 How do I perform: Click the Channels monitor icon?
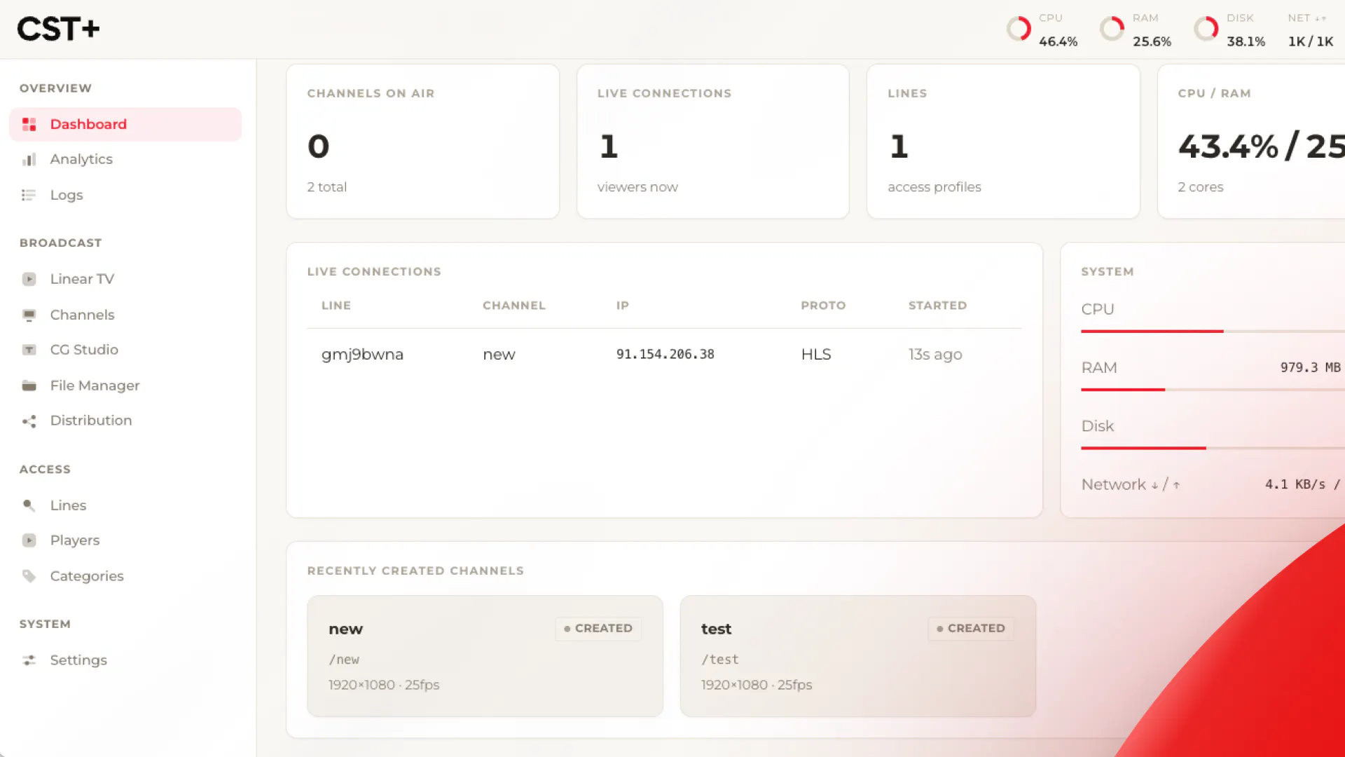(29, 315)
